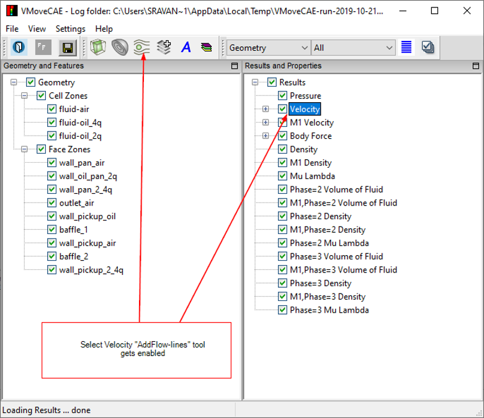Select M1,Phase=2 Volume of Fluid item
484x418 pixels.
pos(343,203)
